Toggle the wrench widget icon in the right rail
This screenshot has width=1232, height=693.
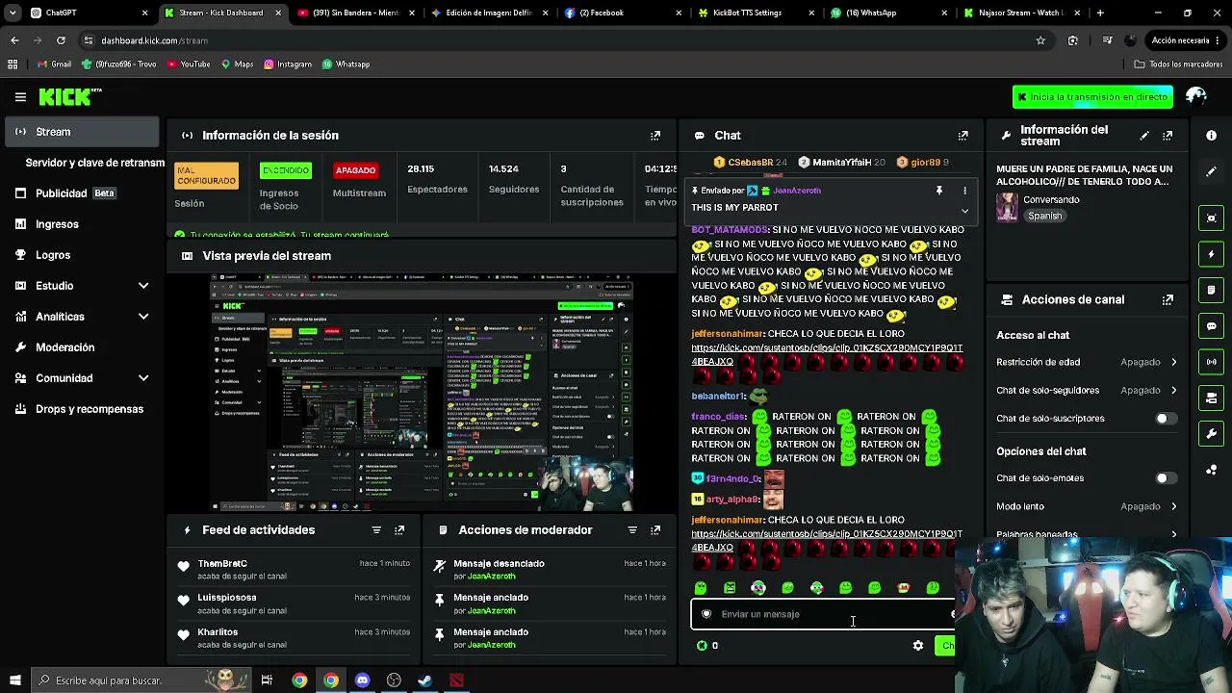(x=1212, y=433)
